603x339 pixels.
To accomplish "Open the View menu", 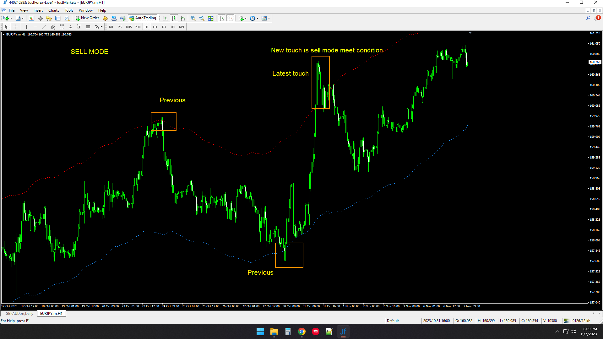I will pos(24,10).
